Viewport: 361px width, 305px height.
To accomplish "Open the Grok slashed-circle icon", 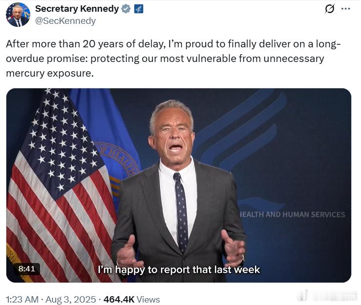I will 329,9.
